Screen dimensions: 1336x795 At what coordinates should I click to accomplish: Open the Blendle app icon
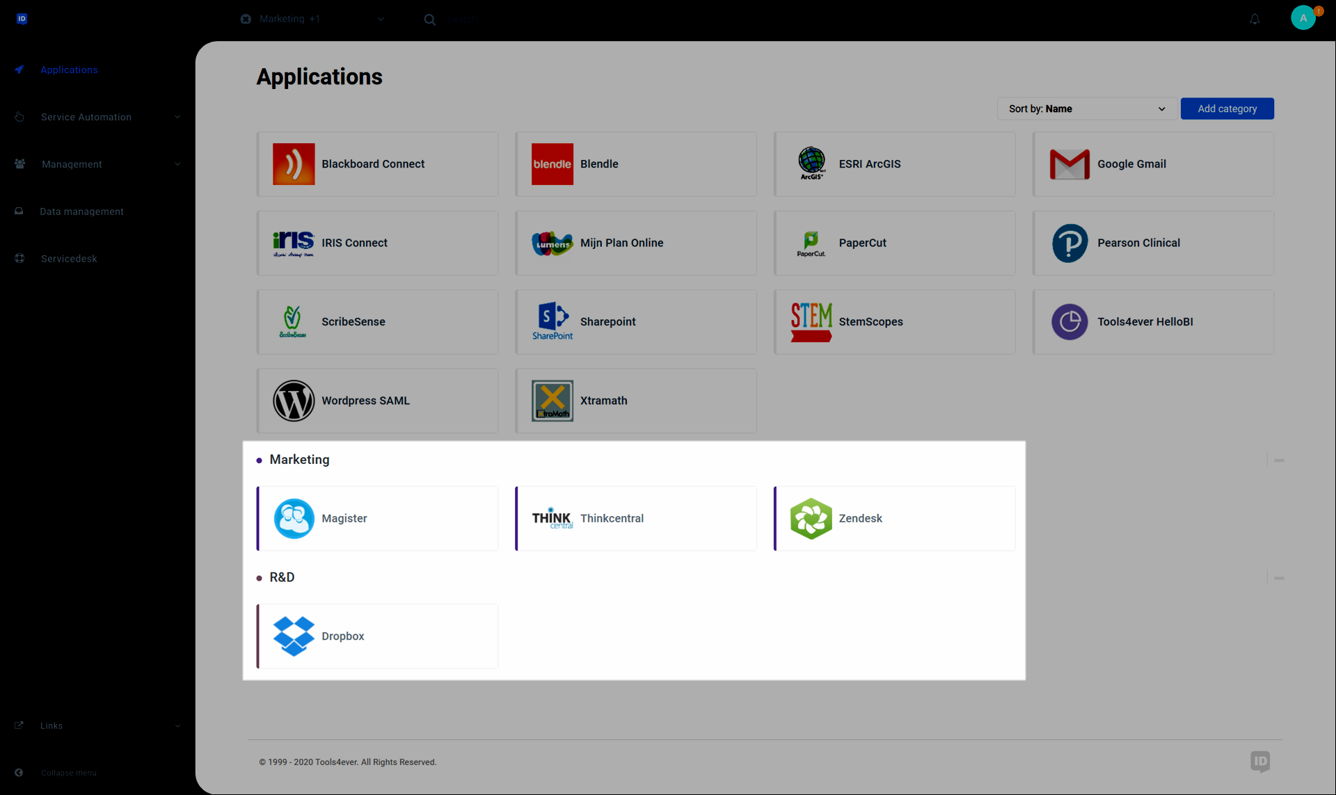(552, 164)
